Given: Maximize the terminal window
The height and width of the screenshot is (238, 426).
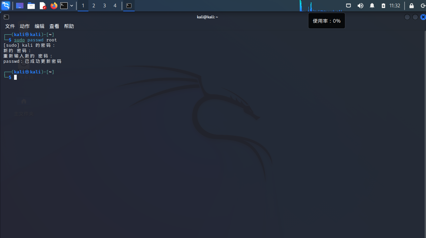Looking at the screenshot, I should click(x=415, y=17).
